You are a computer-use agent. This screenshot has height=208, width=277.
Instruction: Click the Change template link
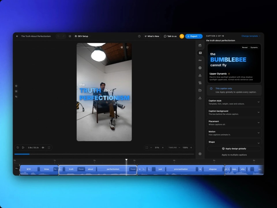(251, 36)
